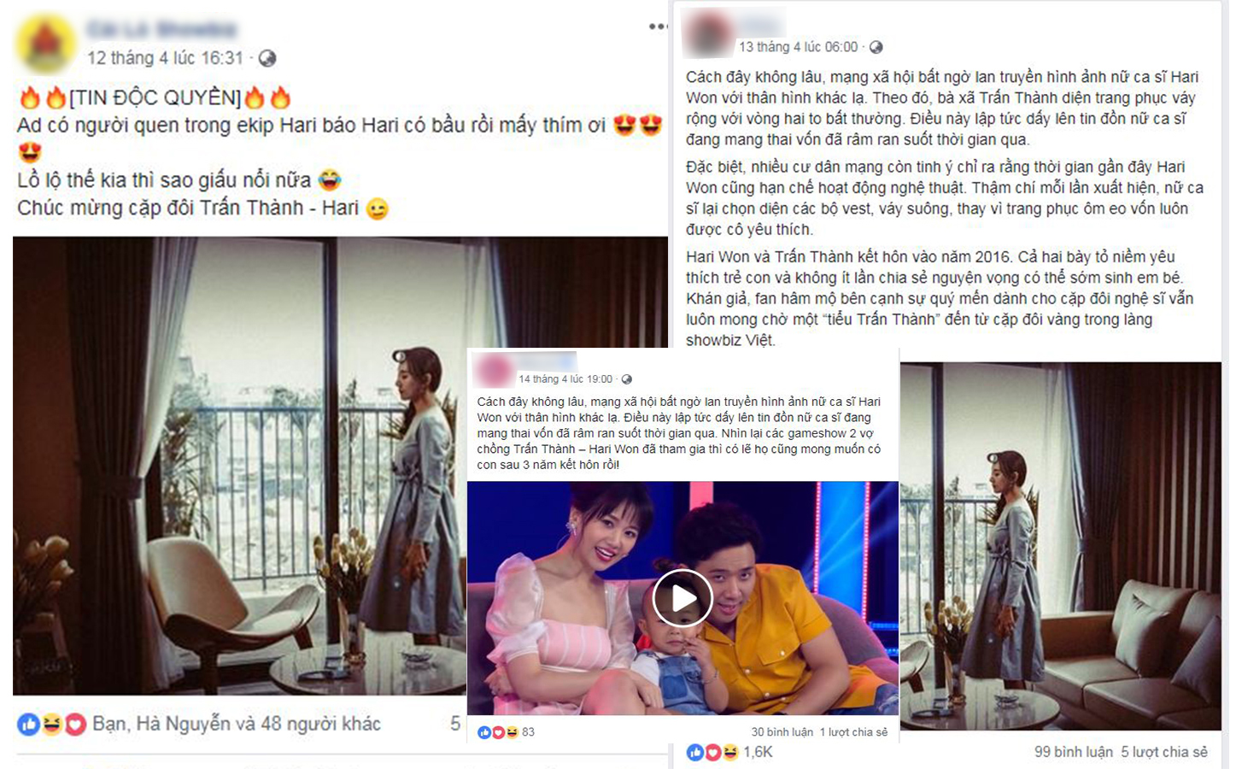This screenshot has width=1236, height=769.
Task: Open the 12 tháng 4 lúc 16:31 timestamp
Action: [165, 58]
